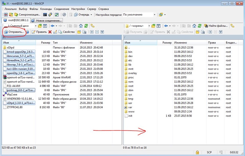The width and height of the screenshot is (245, 156).
Task: Click the Найти файлы find files button
Action: click(216, 26)
